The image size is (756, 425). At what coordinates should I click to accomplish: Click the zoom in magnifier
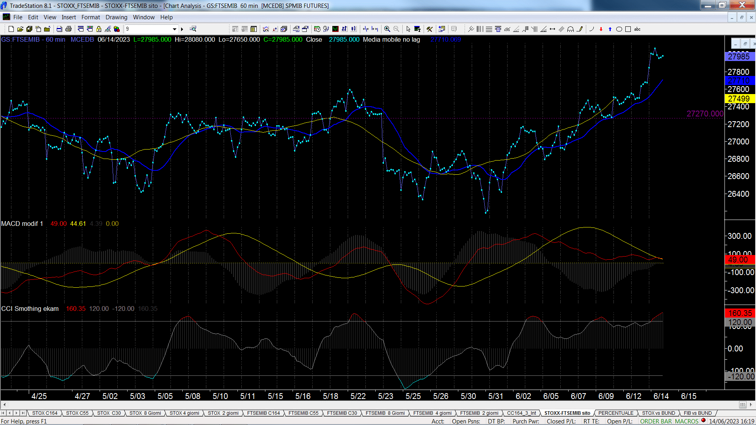[x=387, y=29]
